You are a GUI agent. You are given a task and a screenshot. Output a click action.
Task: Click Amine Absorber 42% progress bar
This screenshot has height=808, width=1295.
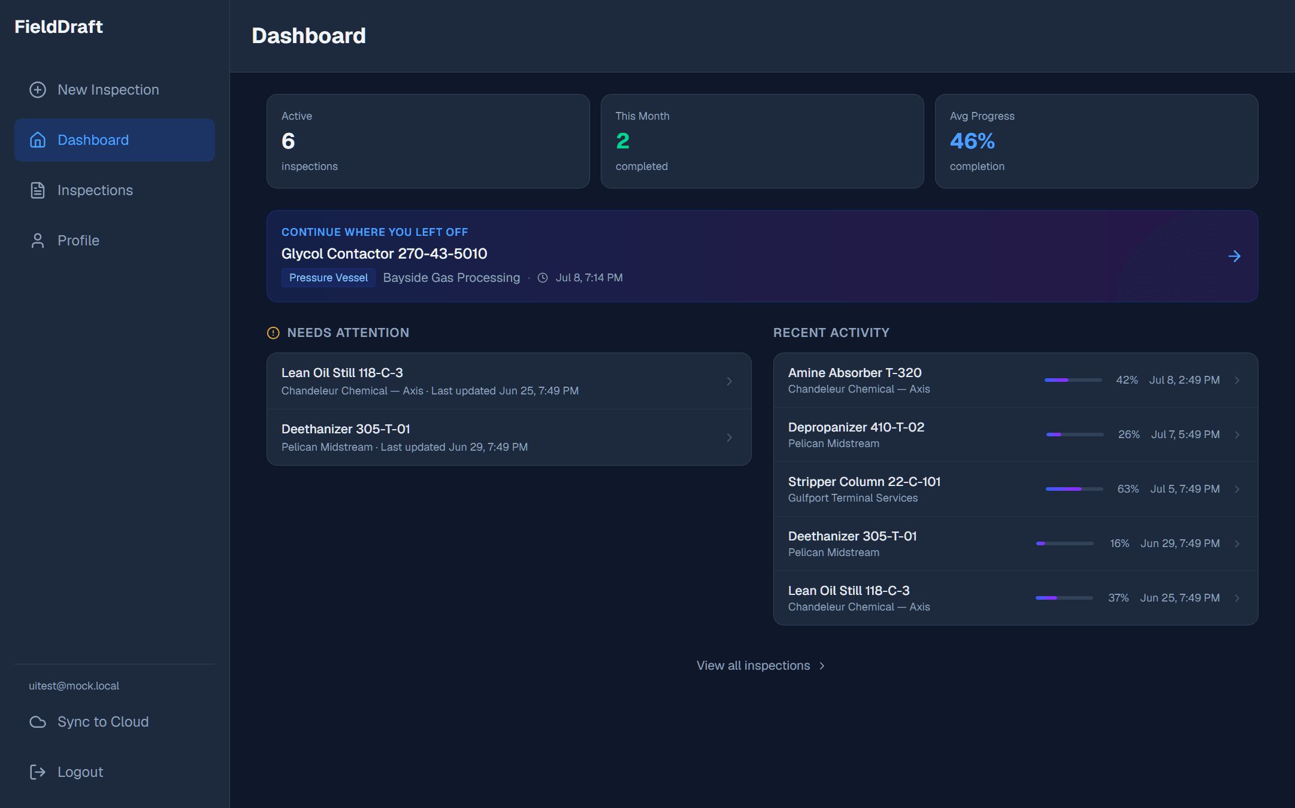(1073, 380)
